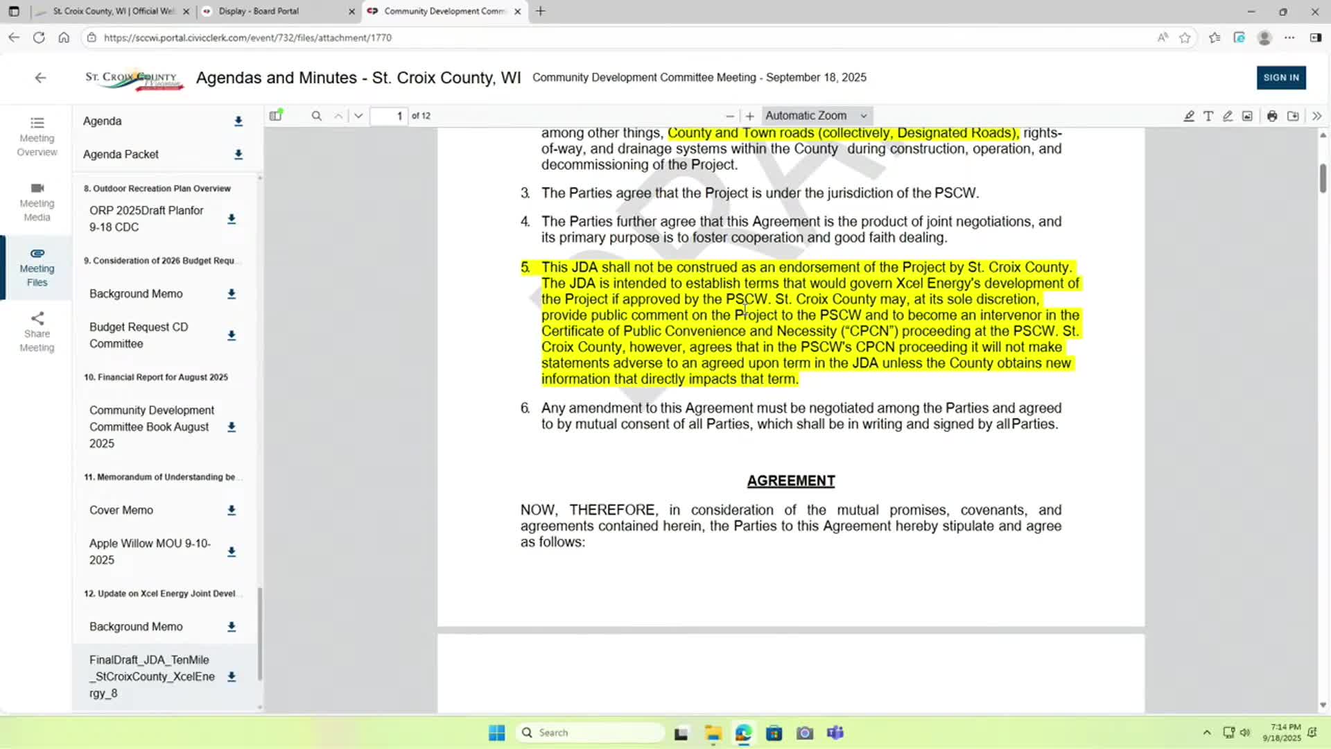The height and width of the screenshot is (749, 1331).
Task: Click the URL address bar
Action: click(x=624, y=37)
